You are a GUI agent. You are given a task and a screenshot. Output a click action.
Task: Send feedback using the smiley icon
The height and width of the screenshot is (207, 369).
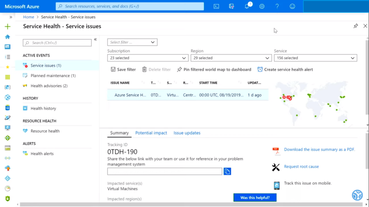(x=292, y=6)
